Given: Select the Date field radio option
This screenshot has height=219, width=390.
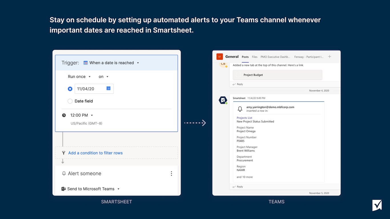Looking at the screenshot, I should click(x=70, y=101).
